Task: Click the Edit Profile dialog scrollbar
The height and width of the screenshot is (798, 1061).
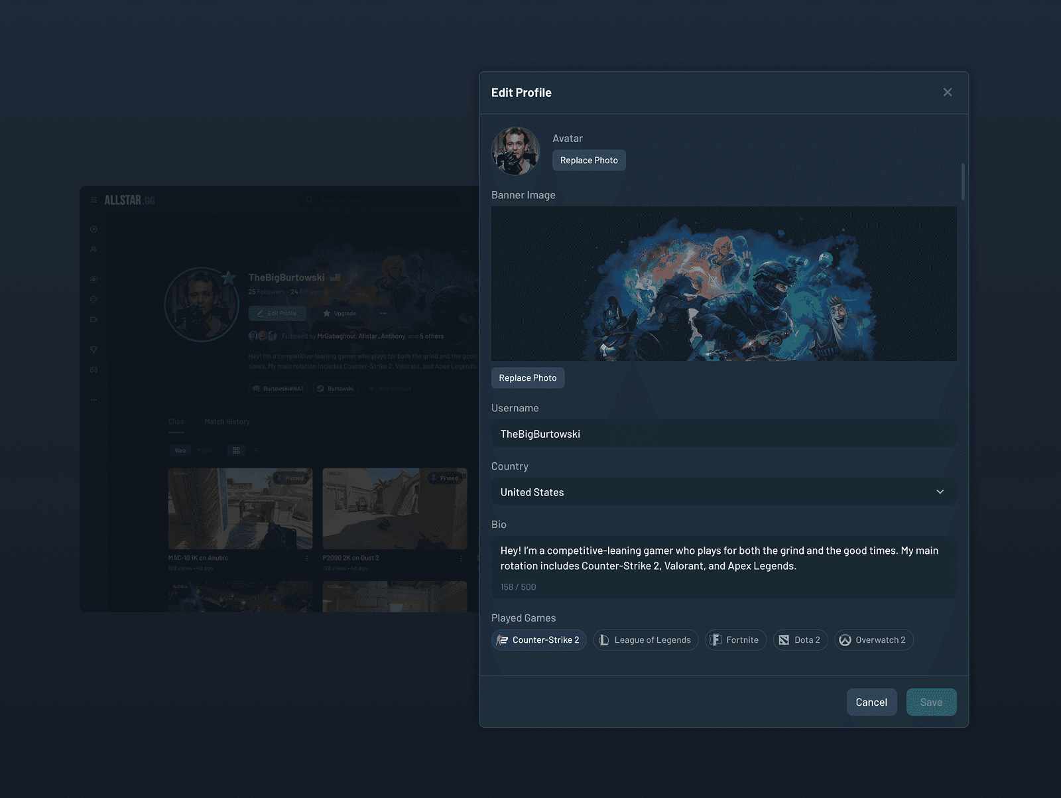Action: tap(963, 181)
